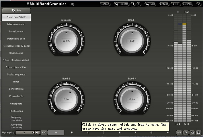Click the Band 3 knob
Image resolution: width=203 pixels, height=137 pixels.
coord(132,100)
